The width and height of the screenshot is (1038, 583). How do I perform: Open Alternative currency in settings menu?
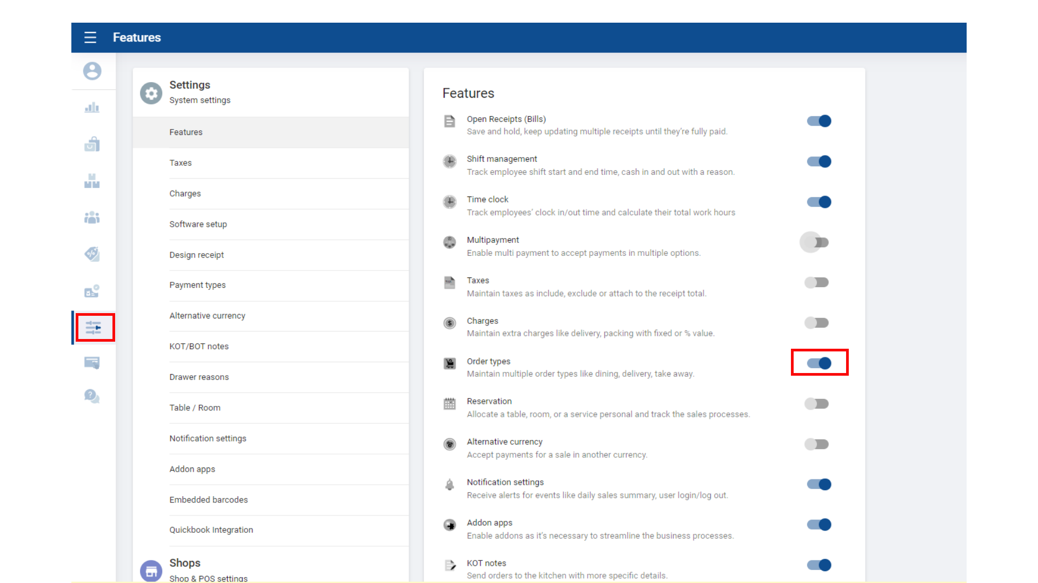coord(271,316)
